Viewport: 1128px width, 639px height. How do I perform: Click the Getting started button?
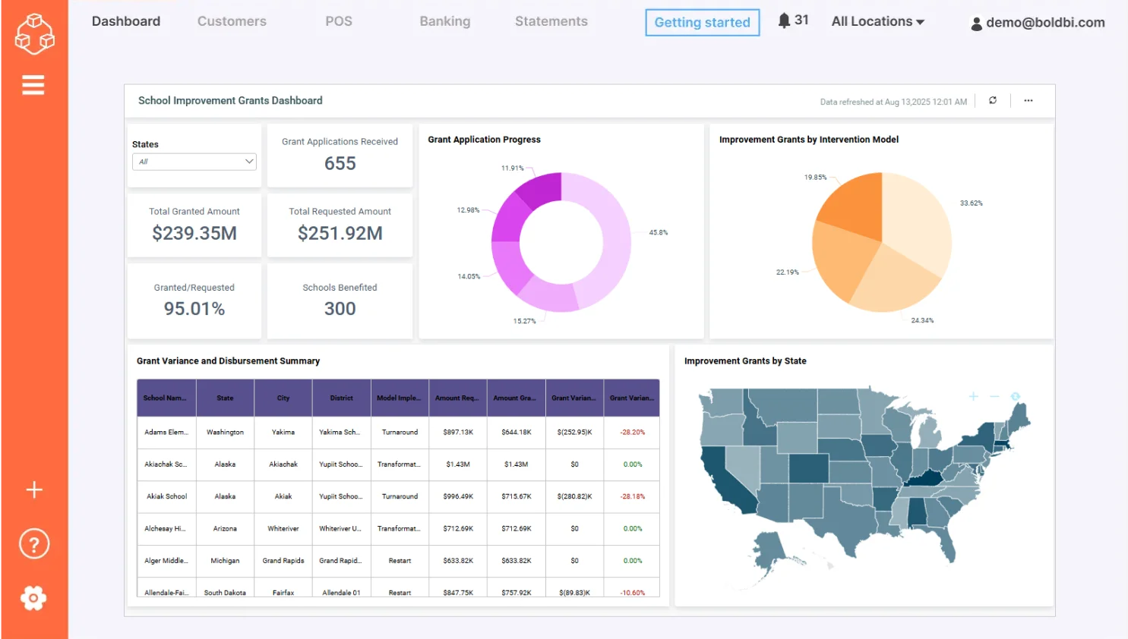tap(701, 22)
